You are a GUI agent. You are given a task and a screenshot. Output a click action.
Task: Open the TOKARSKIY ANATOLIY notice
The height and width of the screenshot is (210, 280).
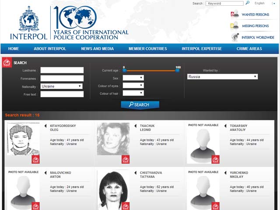pyautogui.click(x=238, y=128)
